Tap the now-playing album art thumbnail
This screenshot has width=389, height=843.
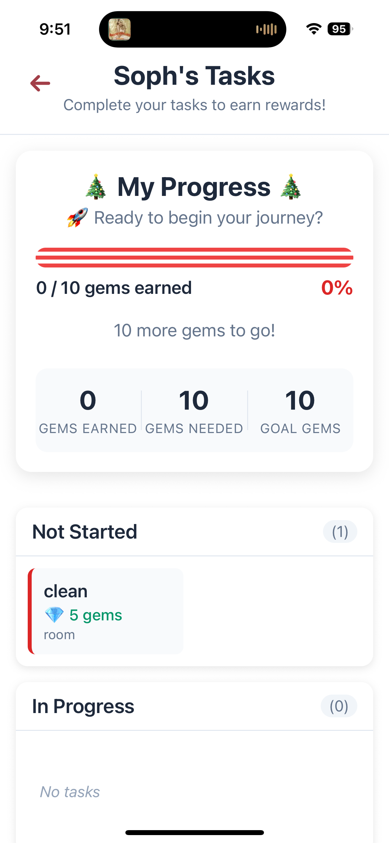tap(119, 29)
